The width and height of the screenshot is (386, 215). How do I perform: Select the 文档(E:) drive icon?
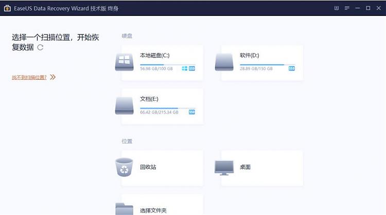pyautogui.click(x=125, y=106)
